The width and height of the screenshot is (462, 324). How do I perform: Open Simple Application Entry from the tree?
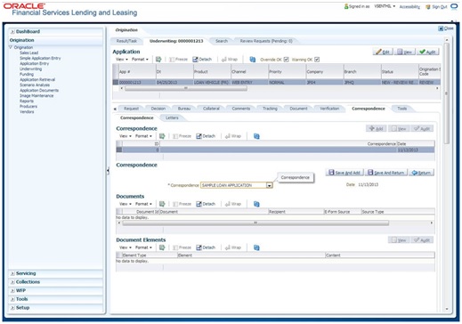(x=40, y=58)
